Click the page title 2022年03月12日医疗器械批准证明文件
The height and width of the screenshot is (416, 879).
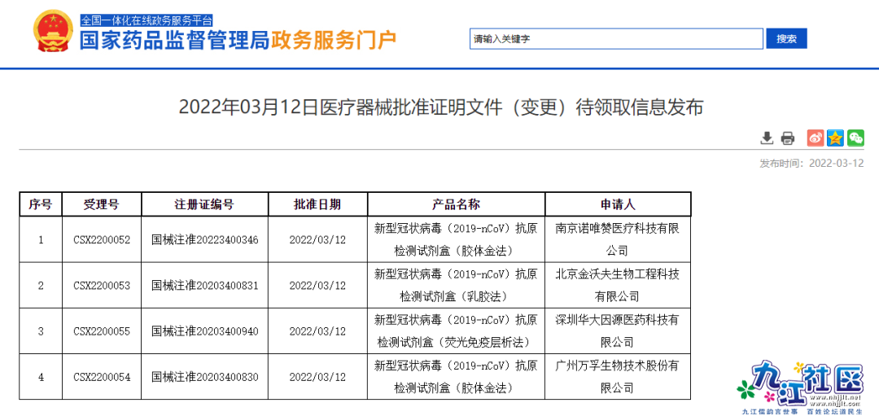(x=440, y=107)
